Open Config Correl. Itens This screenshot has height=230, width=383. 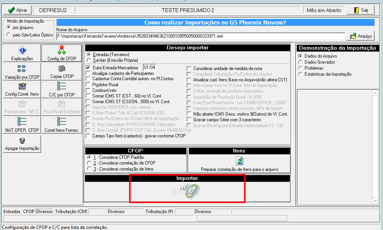(x=22, y=89)
